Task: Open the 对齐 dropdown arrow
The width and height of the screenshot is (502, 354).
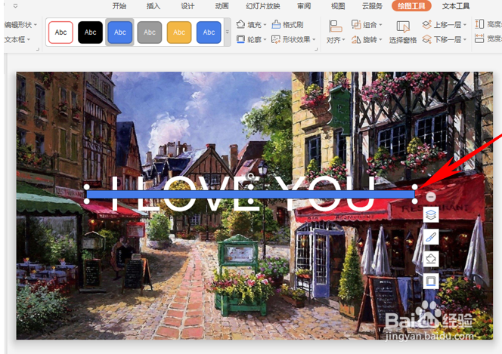Action: [343, 40]
